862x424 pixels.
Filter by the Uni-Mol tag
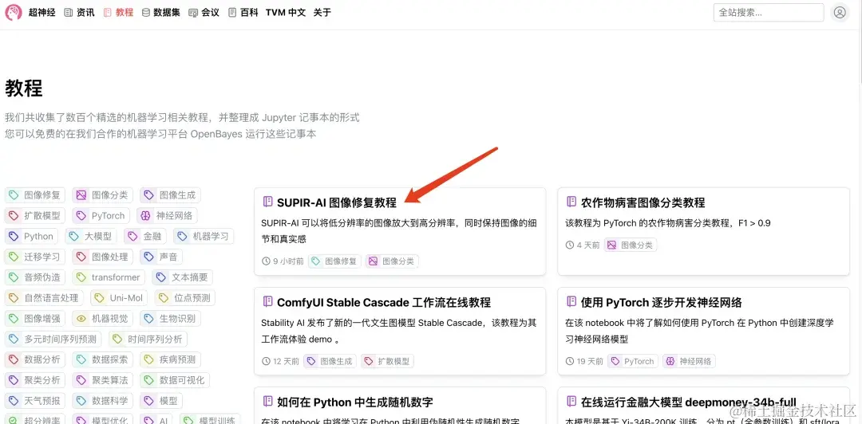119,298
